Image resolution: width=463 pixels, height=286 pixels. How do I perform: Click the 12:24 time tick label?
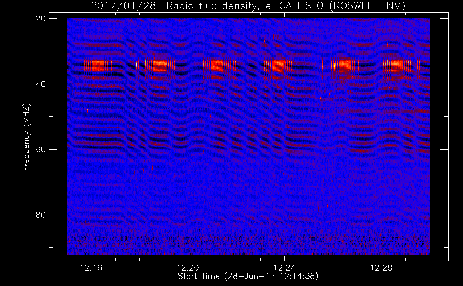(x=284, y=268)
